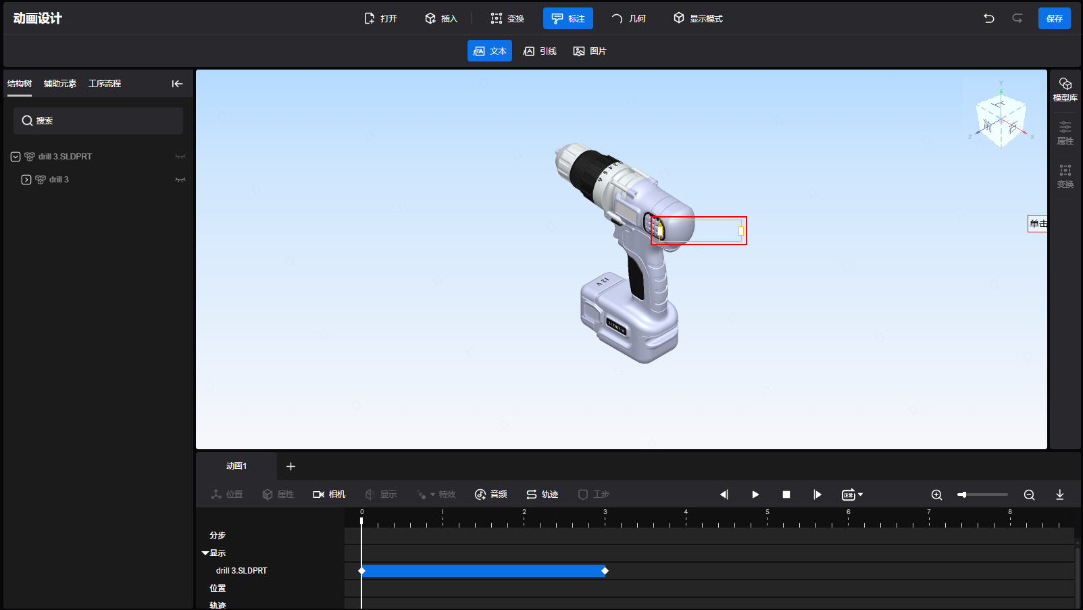The height and width of the screenshot is (610, 1083).
Task: Collapse the left structure panel
Action: click(177, 84)
